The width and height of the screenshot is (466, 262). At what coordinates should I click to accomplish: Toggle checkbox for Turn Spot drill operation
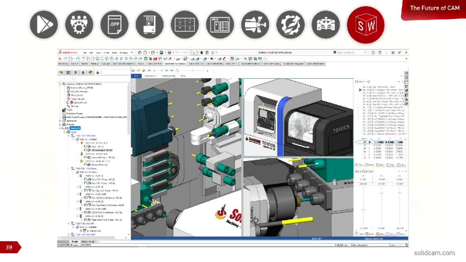pos(85,190)
